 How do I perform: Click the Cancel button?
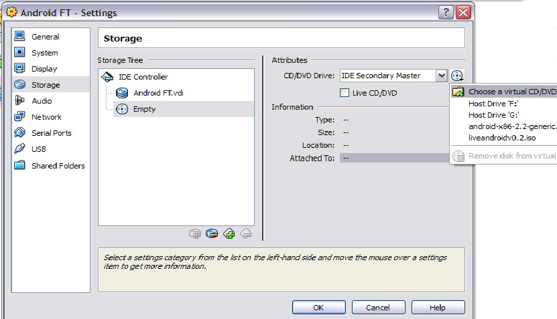pos(378,308)
